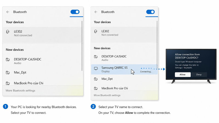Click the Display label under Samsung QN90C
Image resolution: width=219 pixels, height=123 pixels.
coord(106,71)
